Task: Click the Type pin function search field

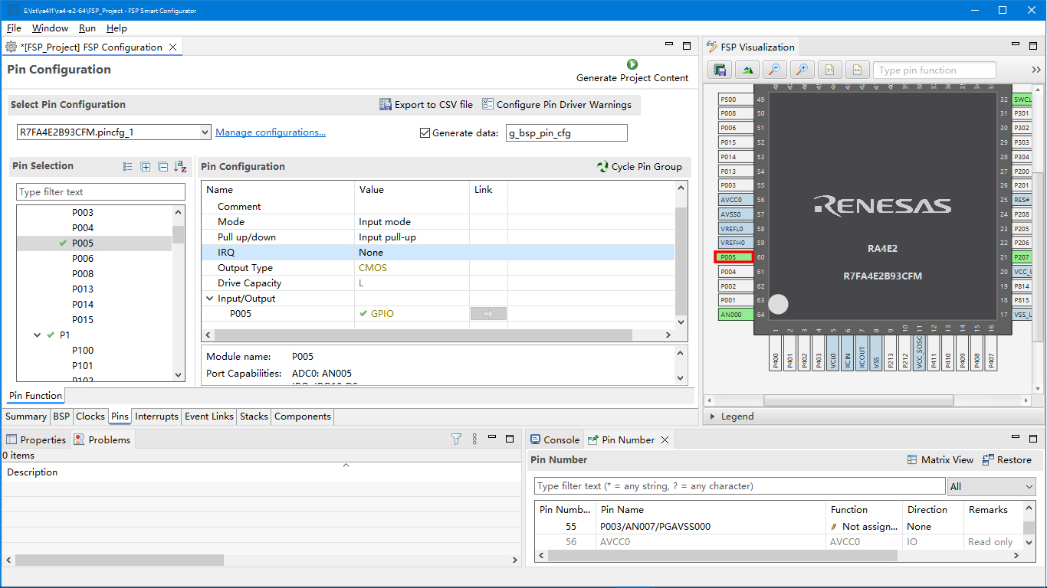Action: click(934, 70)
